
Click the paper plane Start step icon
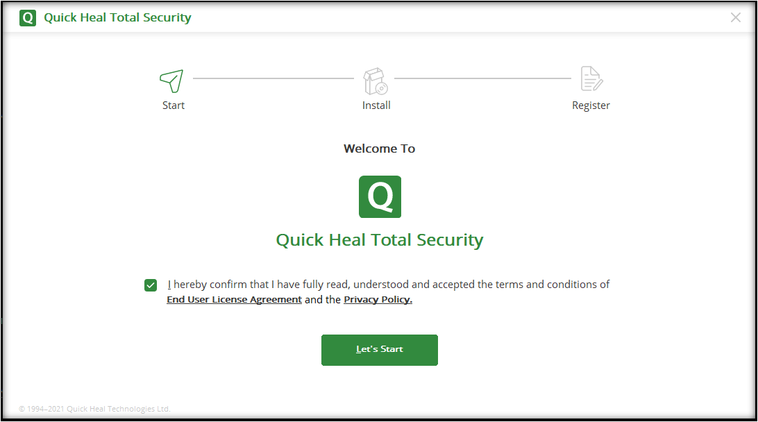[x=171, y=81]
